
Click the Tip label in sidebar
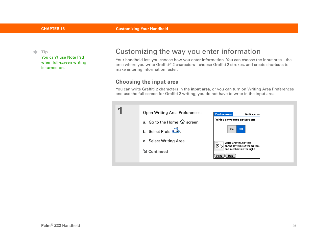(44, 52)
